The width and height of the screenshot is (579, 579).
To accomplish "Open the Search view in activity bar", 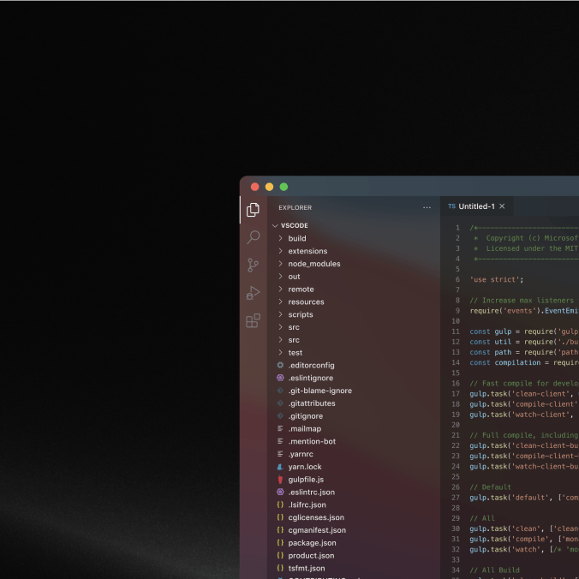I will tap(253, 237).
